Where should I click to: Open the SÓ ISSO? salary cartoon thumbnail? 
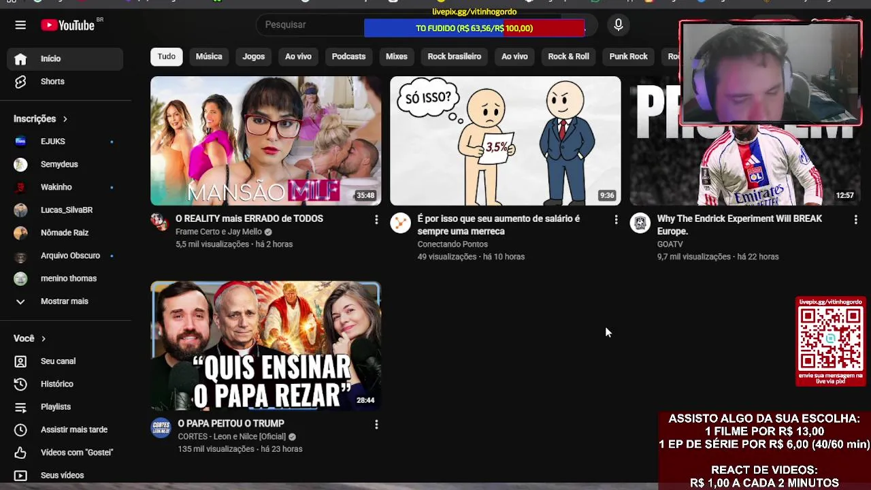tap(506, 141)
